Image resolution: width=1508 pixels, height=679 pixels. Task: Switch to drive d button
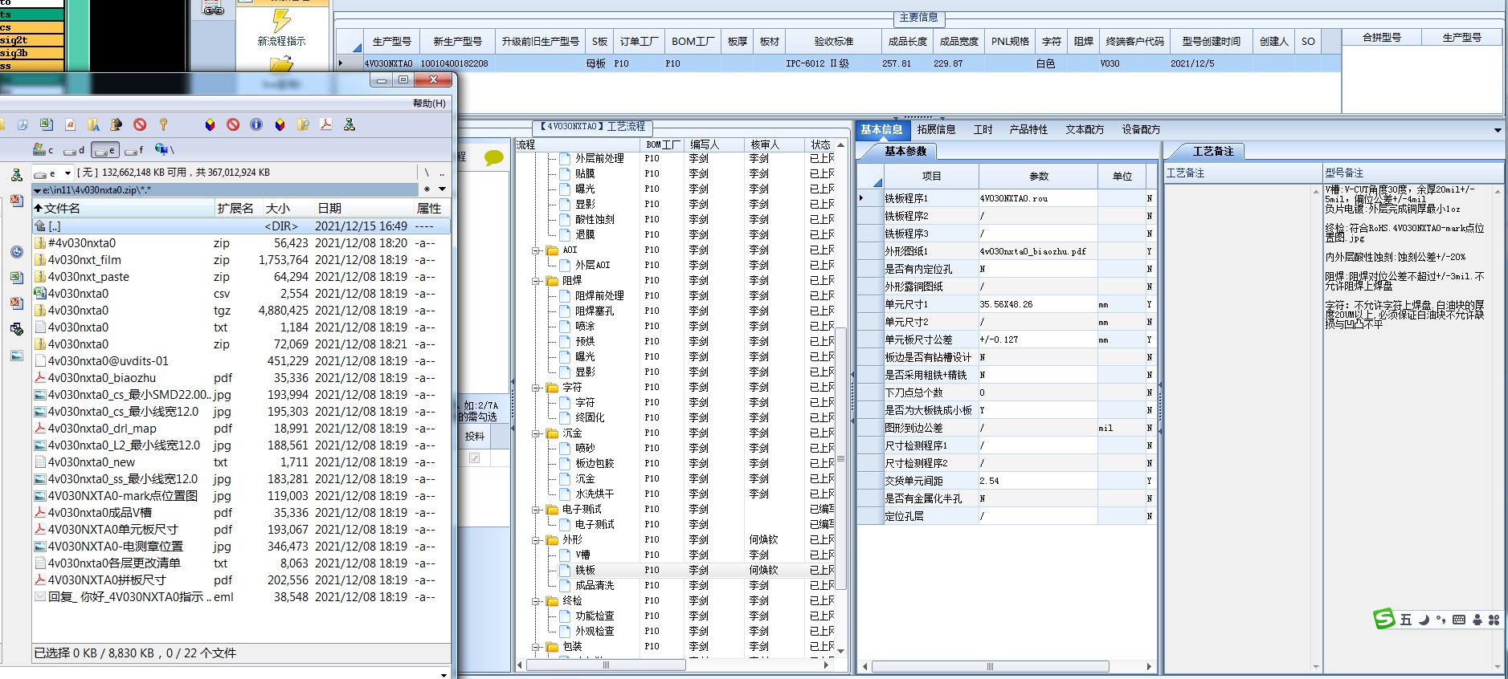[74, 150]
